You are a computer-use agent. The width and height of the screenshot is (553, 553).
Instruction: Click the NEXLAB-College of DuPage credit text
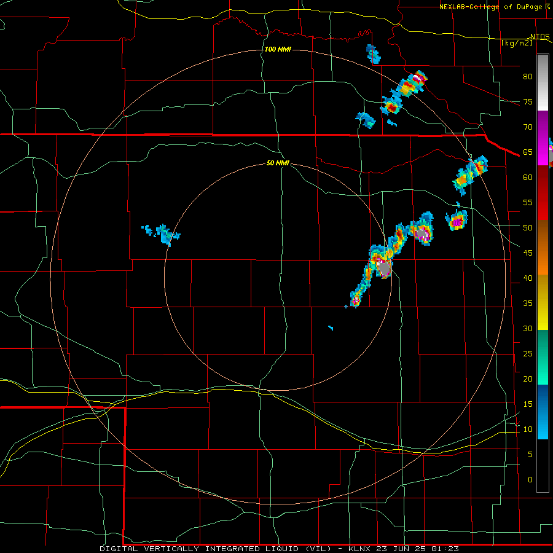pyautogui.click(x=490, y=7)
